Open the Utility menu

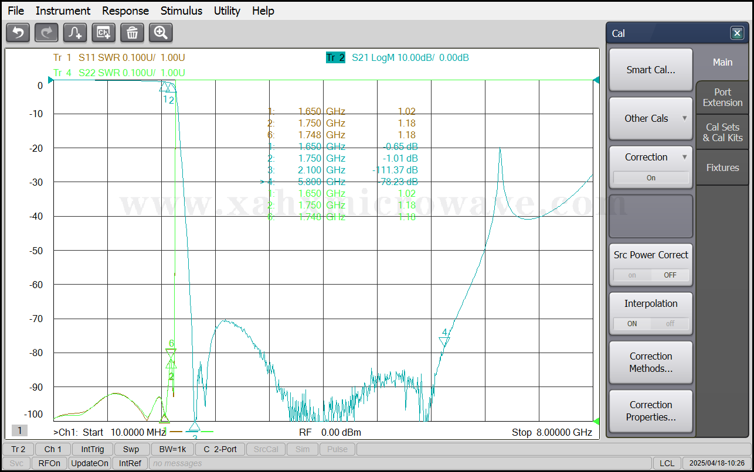pyautogui.click(x=227, y=11)
